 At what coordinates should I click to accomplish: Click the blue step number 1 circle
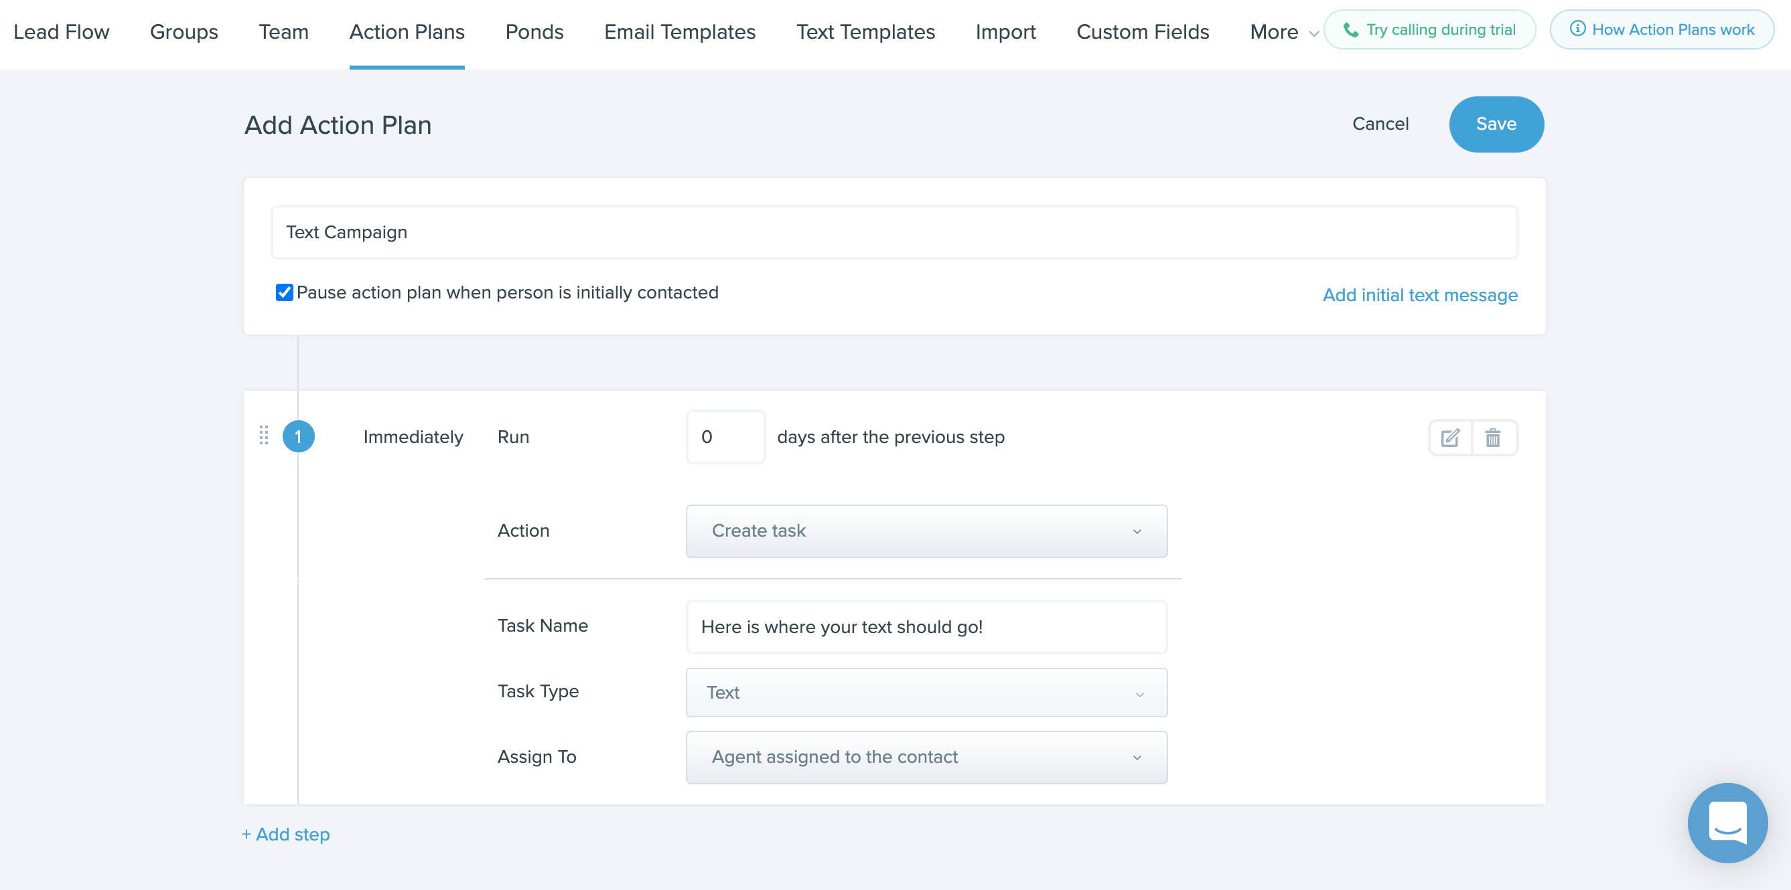point(298,436)
